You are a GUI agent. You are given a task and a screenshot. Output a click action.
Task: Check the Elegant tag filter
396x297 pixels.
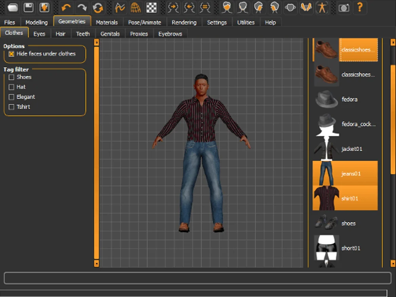pyautogui.click(x=11, y=97)
